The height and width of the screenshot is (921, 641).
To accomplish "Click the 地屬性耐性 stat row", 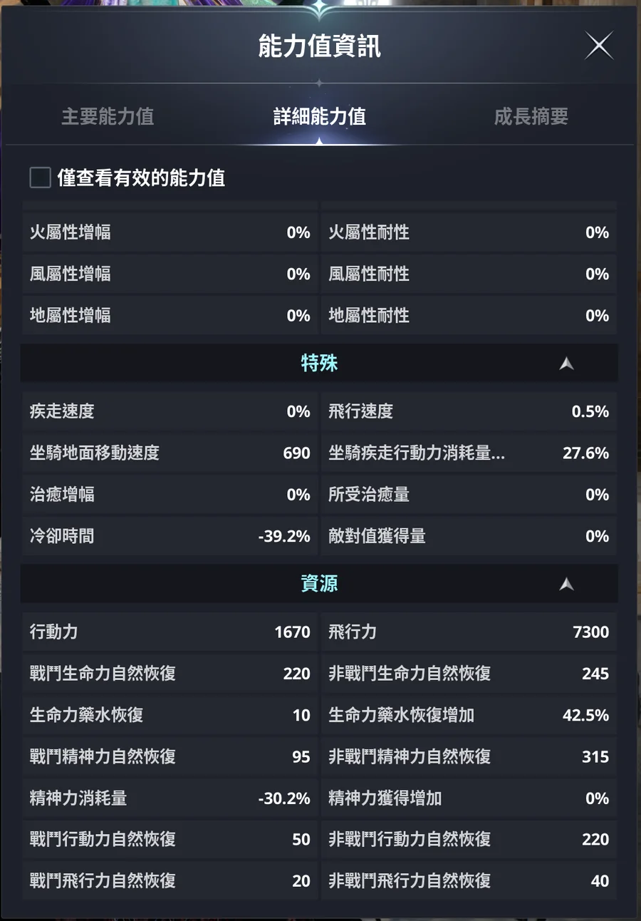I will click(468, 316).
